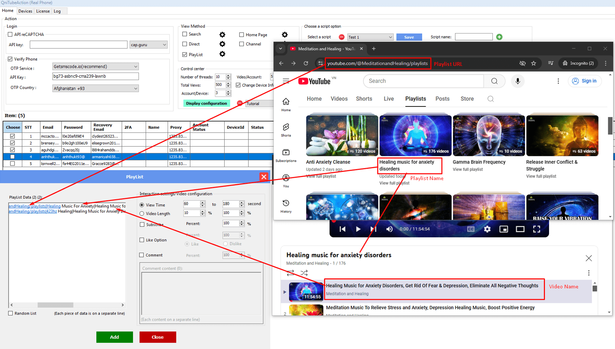
Task: Enable Search view method checkbox
Action: (185, 34)
